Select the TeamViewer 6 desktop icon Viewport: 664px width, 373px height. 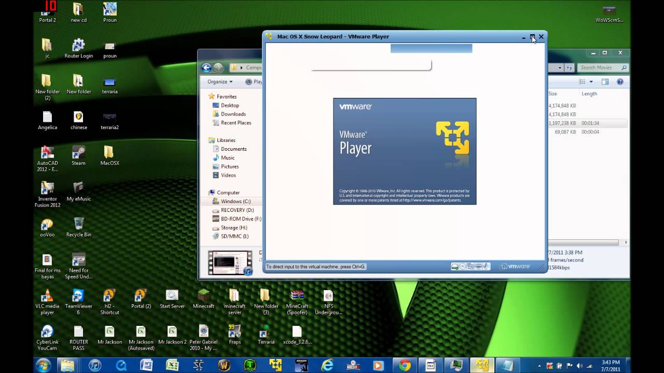pyautogui.click(x=78, y=302)
